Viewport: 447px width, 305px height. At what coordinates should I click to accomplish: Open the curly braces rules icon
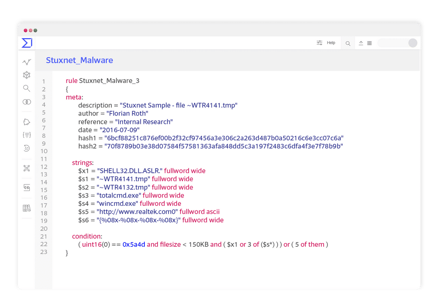point(27,135)
